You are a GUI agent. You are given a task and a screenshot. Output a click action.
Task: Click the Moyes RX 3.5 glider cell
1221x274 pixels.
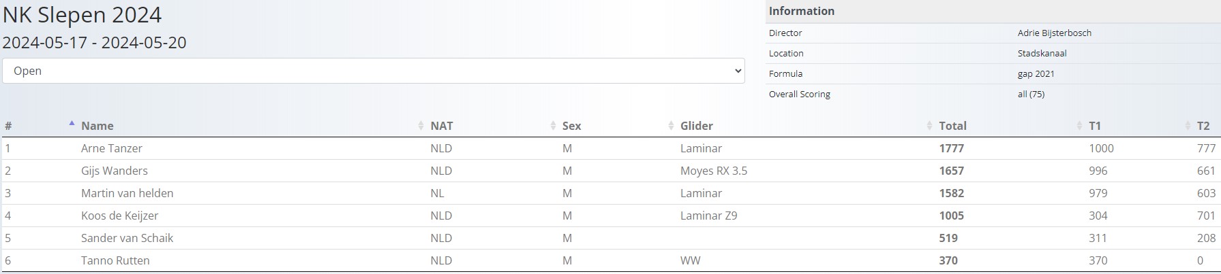pyautogui.click(x=714, y=171)
